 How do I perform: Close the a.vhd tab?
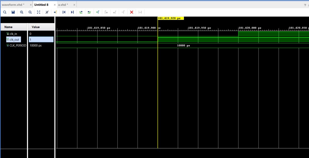point(74,5)
